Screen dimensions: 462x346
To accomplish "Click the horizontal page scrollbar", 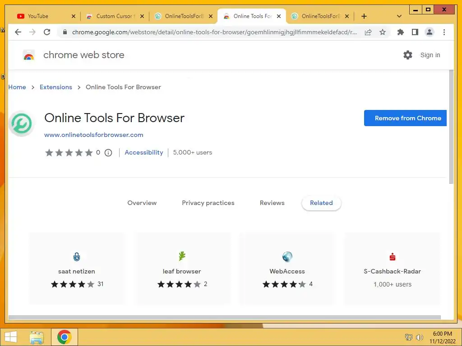I will tap(225, 318).
